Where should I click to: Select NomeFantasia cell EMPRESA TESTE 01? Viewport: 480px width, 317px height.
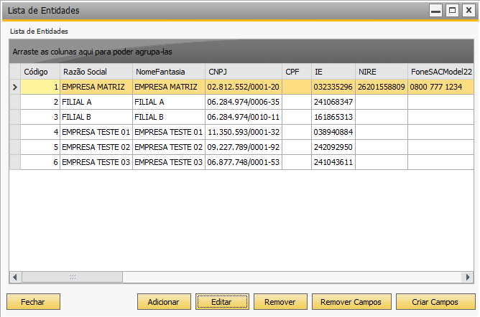coord(169,132)
